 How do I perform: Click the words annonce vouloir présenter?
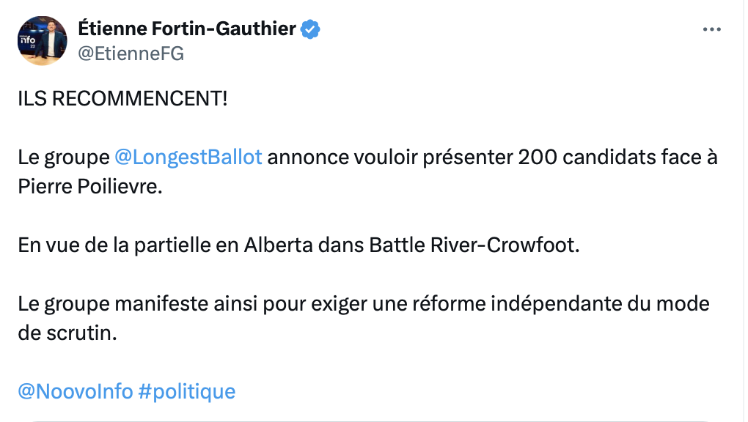click(x=390, y=158)
